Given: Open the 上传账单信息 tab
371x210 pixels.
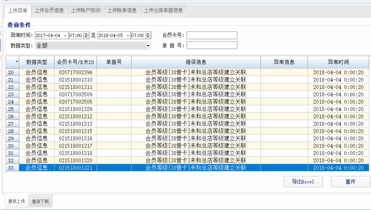Looking at the screenshot, I should tap(122, 11).
